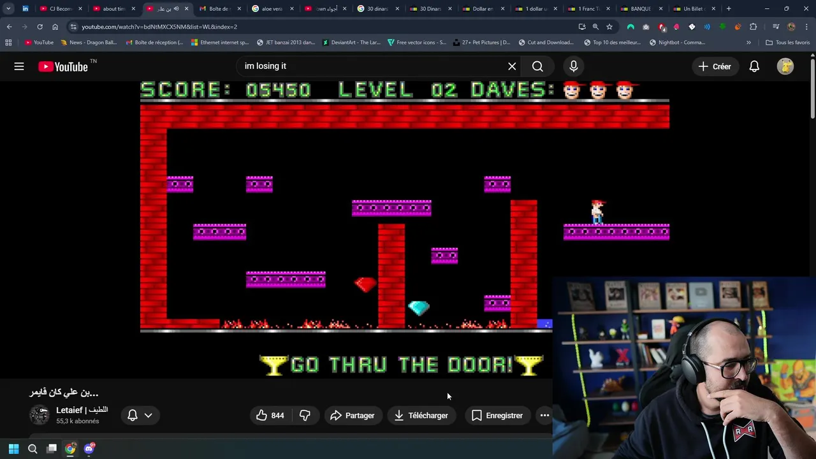Click the YouTube search magnifier button
This screenshot has height=459, width=816.
click(537, 66)
